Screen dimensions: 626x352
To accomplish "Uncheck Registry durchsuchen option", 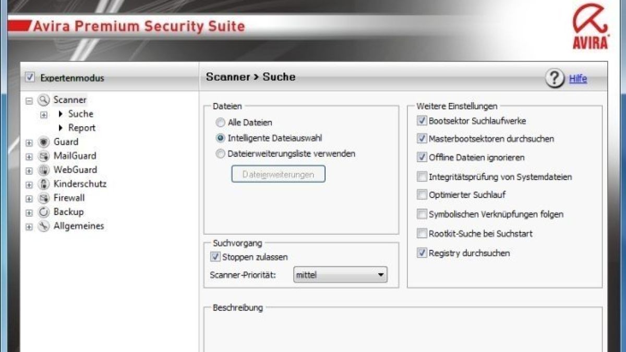I will (x=422, y=253).
